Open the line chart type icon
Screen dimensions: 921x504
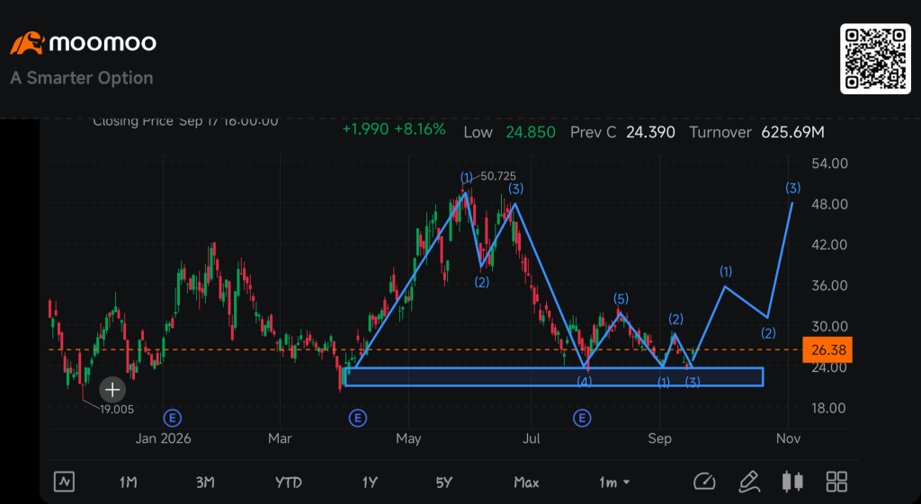point(64,482)
